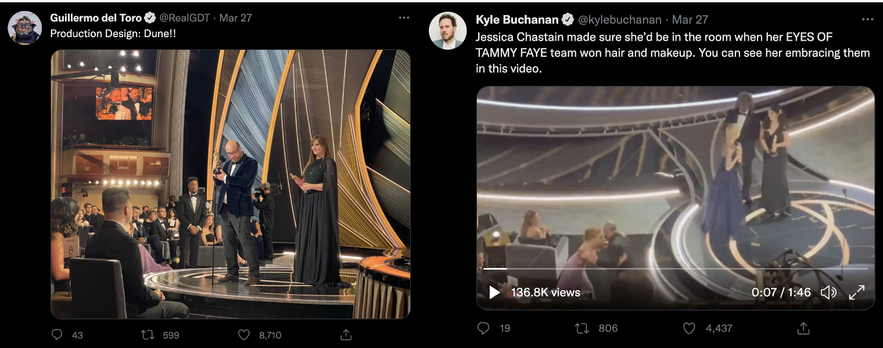Open the Dune production design photo
This screenshot has width=883, height=348.
[231, 184]
